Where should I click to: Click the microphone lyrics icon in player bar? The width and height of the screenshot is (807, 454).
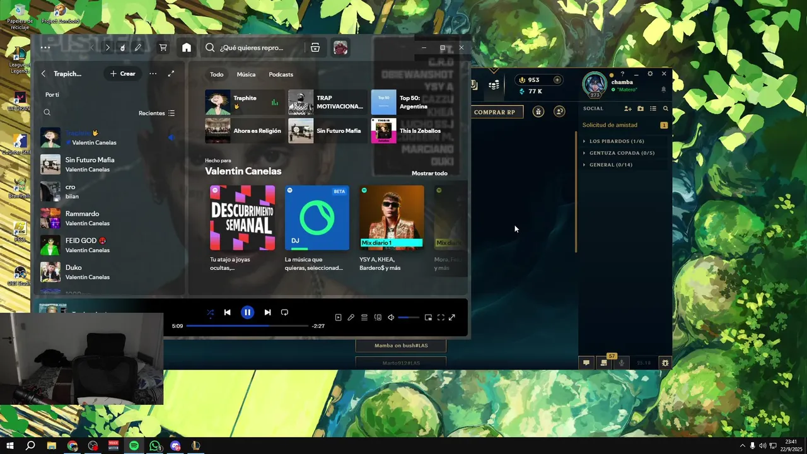(351, 318)
